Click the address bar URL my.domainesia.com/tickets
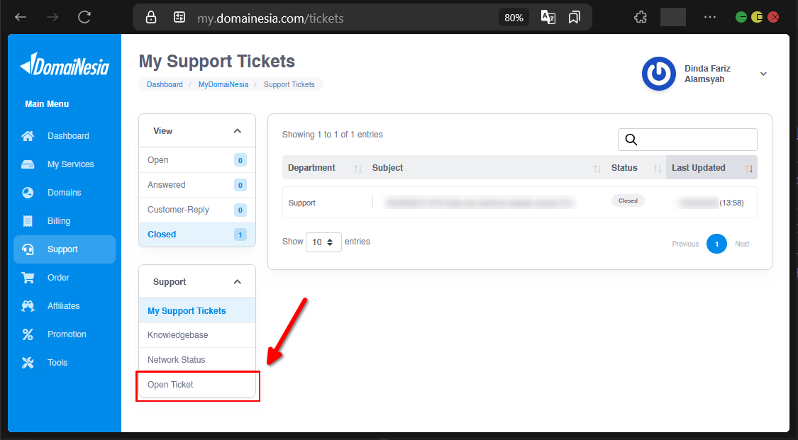This screenshot has height=440, width=798. click(x=270, y=18)
